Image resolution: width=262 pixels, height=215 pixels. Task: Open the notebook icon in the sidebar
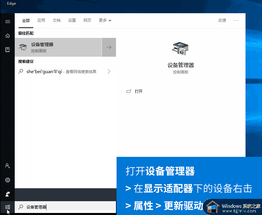coord(8,50)
